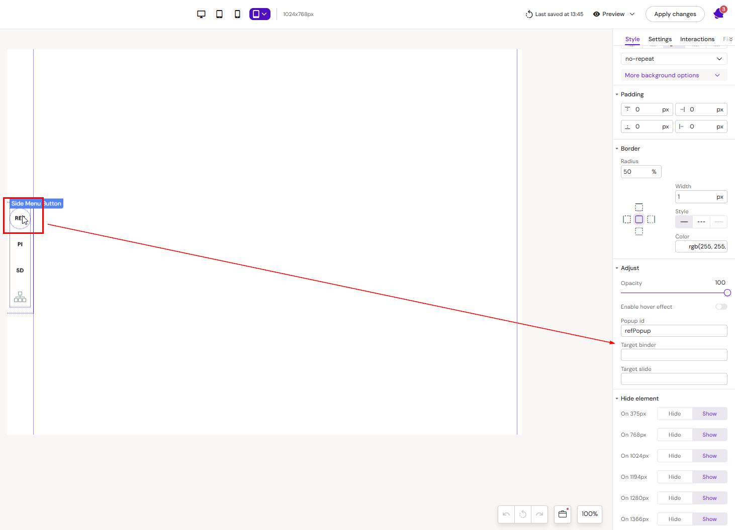Click the Target binder input field
Image resolution: width=735 pixels, height=530 pixels.
674,355
